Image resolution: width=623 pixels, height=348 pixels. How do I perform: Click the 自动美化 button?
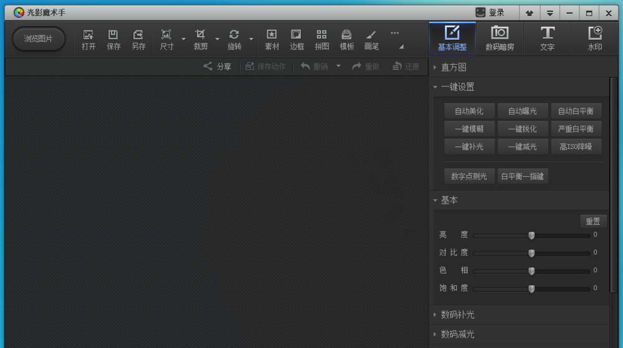point(469,111)
